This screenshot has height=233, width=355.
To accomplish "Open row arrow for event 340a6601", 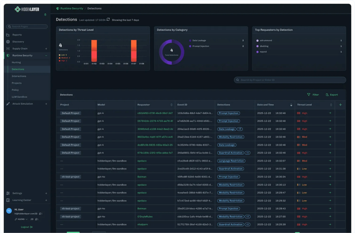I will (330, 153).
